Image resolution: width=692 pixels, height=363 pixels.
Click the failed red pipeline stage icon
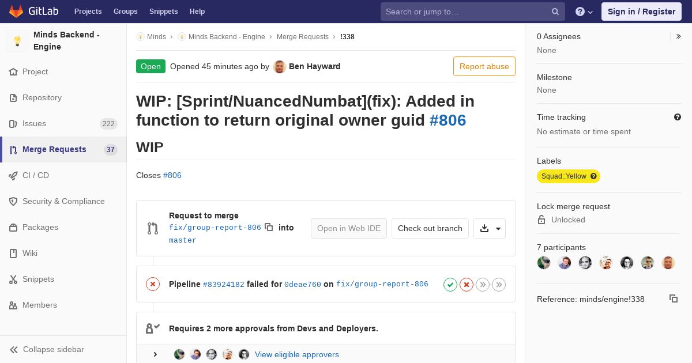pos(467,284)
